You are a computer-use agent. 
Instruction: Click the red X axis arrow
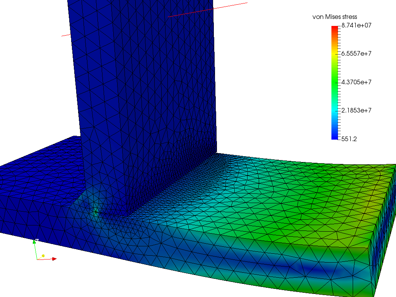(x=54, y=259)
